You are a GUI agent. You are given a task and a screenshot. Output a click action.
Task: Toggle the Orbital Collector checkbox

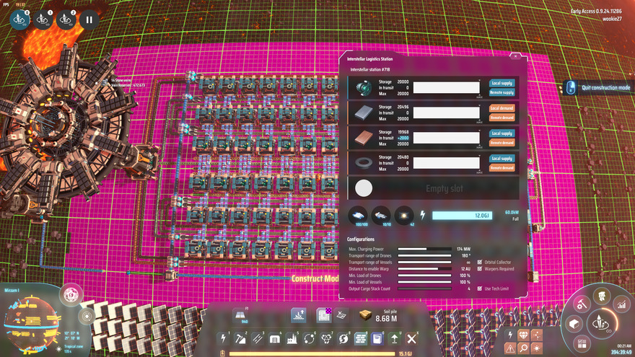(x=478, y=262)
